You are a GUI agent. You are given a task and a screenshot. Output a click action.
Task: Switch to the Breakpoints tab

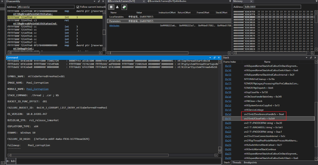250,162
